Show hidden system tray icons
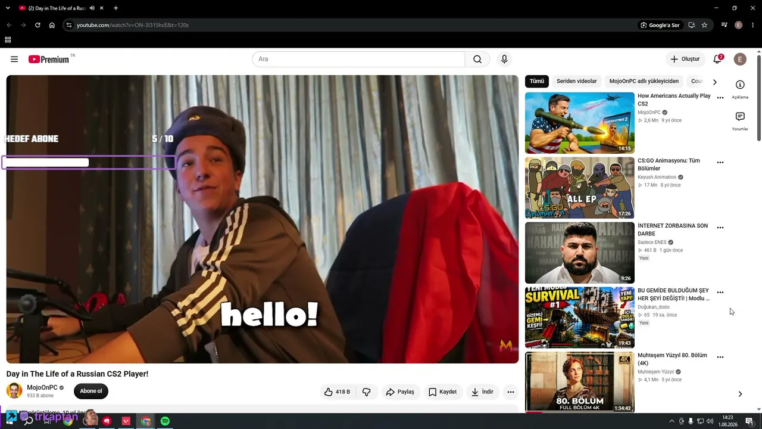 point(672,421)
